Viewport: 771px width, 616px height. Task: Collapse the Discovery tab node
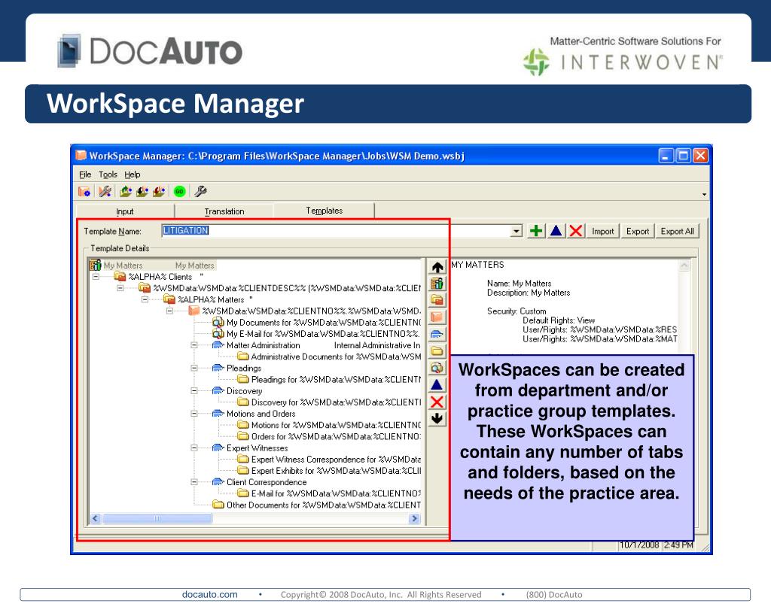click(x=194, y=391)
